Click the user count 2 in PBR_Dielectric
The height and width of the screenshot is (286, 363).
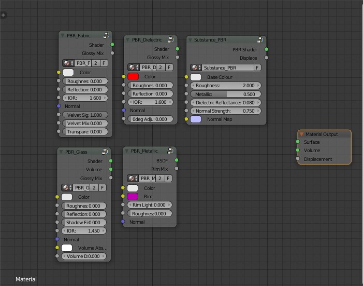click(161, 67)
